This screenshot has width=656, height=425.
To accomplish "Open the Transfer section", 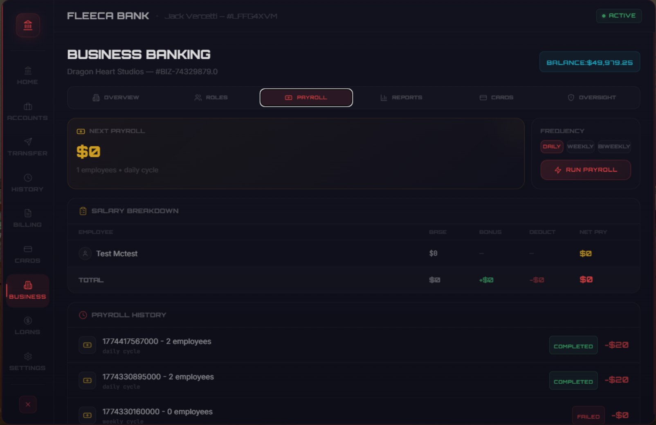I will click(27, 148).
